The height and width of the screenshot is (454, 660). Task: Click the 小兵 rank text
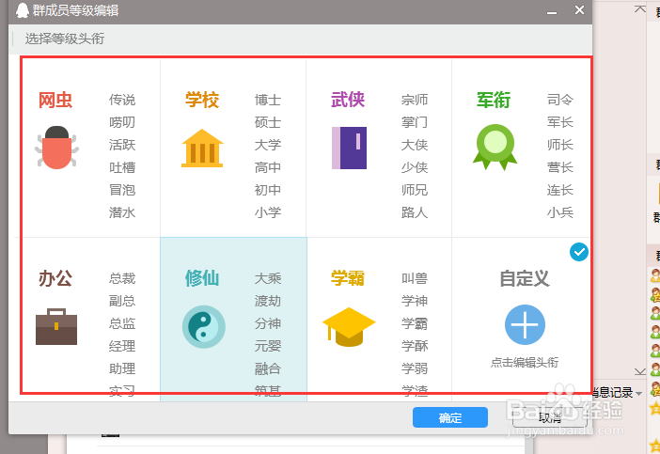[x=560, y=212]
